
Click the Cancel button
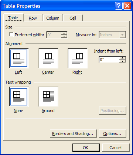pos(116,148)
